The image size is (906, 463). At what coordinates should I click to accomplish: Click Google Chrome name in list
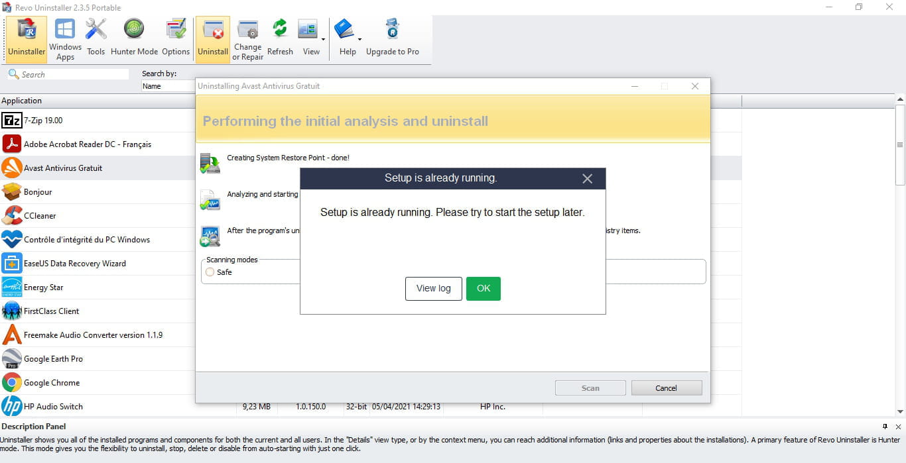[x=52, y=383]
